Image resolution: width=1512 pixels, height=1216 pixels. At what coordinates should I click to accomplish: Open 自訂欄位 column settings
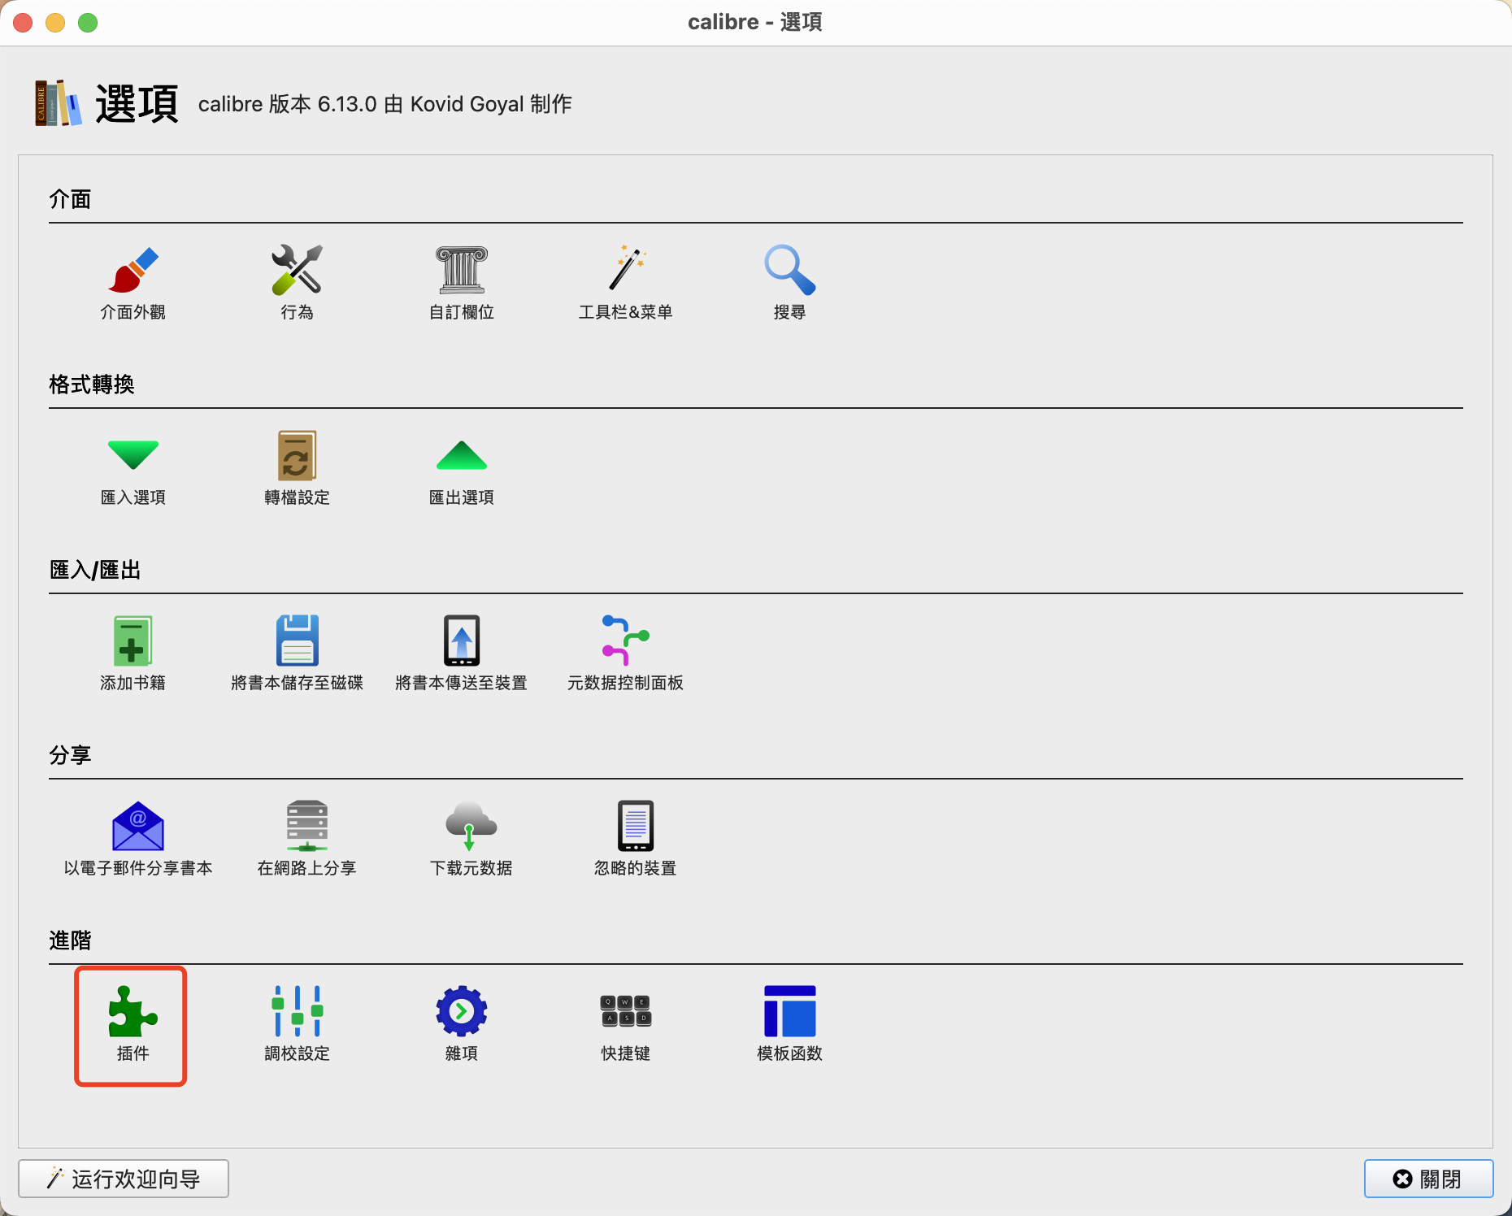click(x=461, y=271)
